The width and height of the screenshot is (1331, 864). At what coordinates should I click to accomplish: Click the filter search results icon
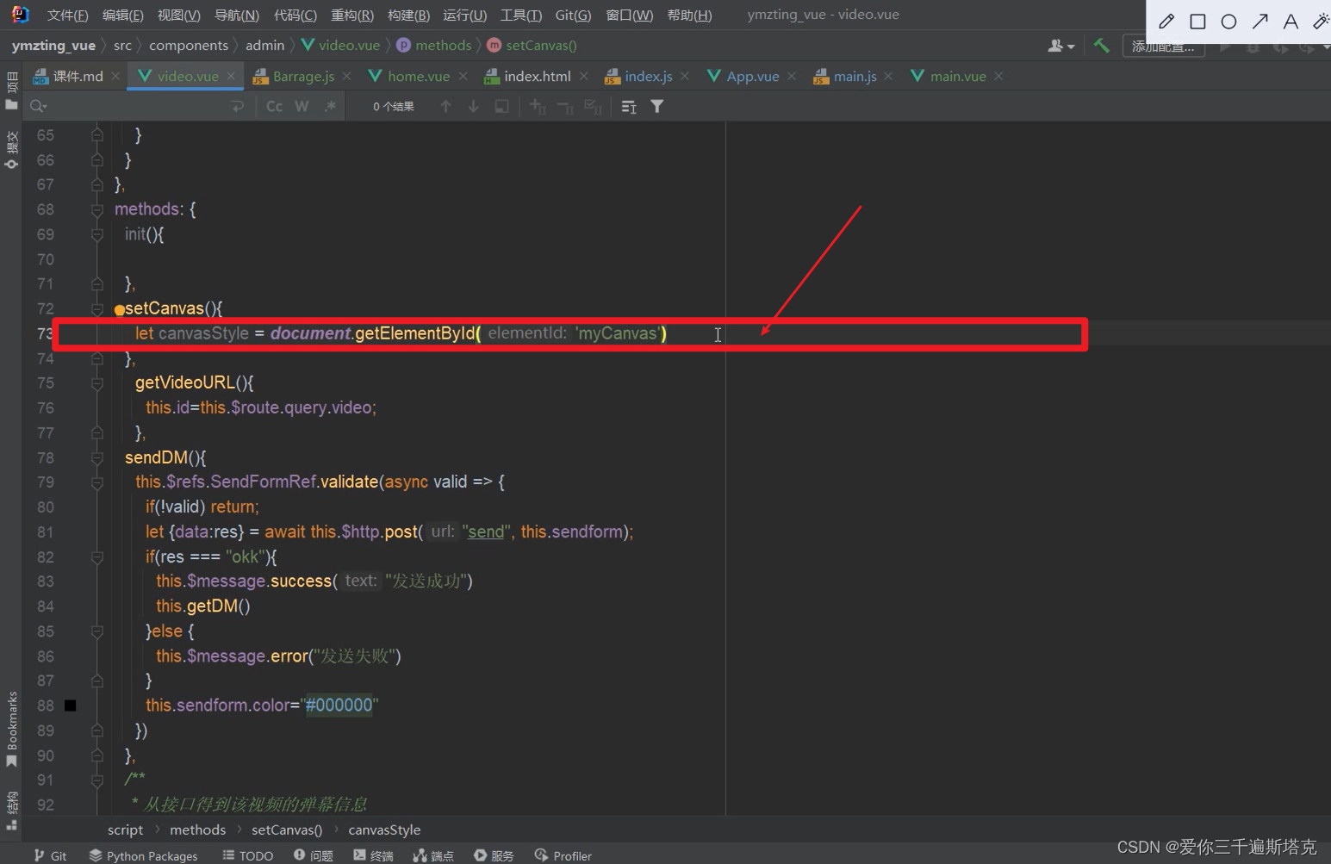(x=656, y=106)
